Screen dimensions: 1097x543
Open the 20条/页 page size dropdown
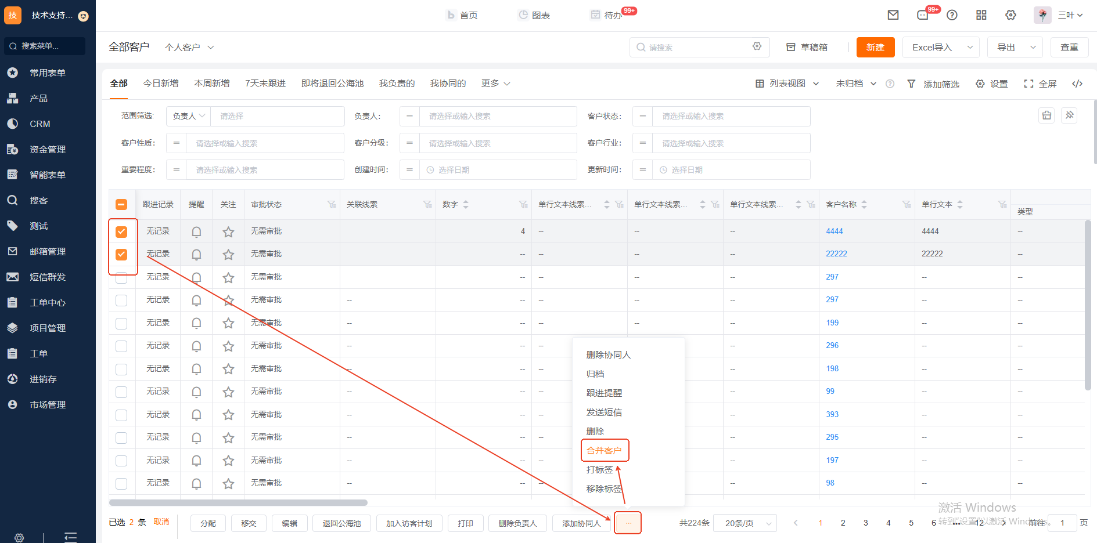(x=744, y=523)
